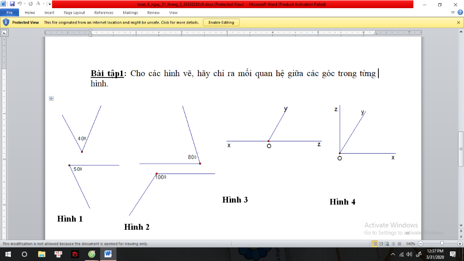Click the Redo icon in the title bar
Viewport: 464px width, 261px height.
tap(30, 4)
